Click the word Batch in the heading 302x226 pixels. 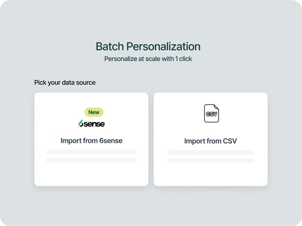point(110,47)
